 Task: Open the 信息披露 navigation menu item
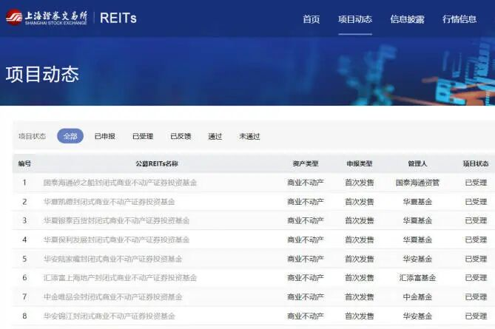(407, 19)
